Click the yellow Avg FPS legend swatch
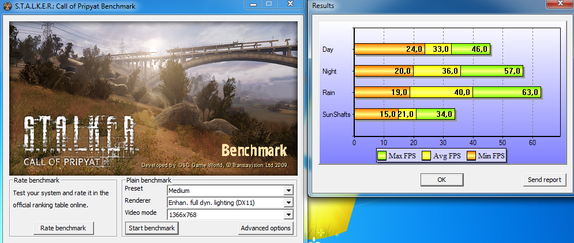This screenshot has width=574, height=243. point(426,156)
